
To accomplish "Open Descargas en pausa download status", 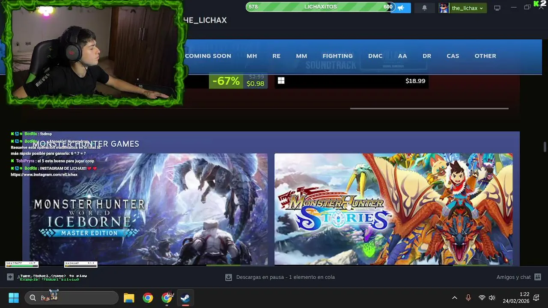I will pos(286,277).
